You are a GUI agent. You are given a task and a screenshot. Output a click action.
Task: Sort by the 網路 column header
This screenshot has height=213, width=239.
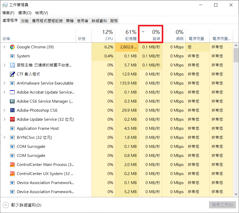point(174,35)
